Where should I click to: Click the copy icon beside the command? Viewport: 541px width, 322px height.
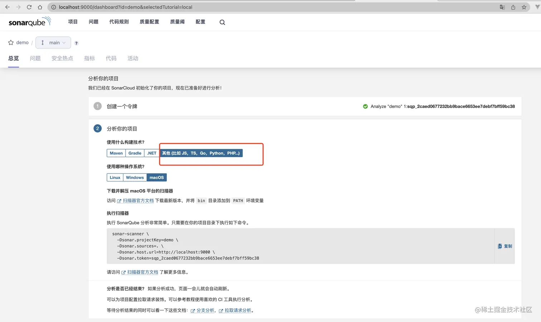[x=500, y=246]
